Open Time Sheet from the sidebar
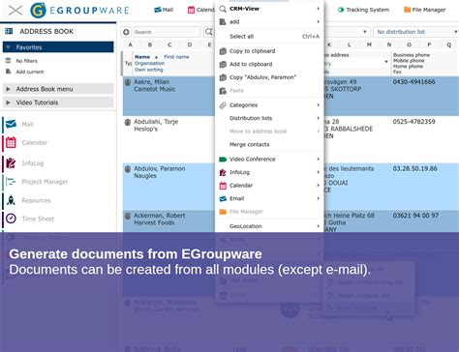The width and height of the screenshot is (459, 352). pyautogui.click(x=38, y=219)
